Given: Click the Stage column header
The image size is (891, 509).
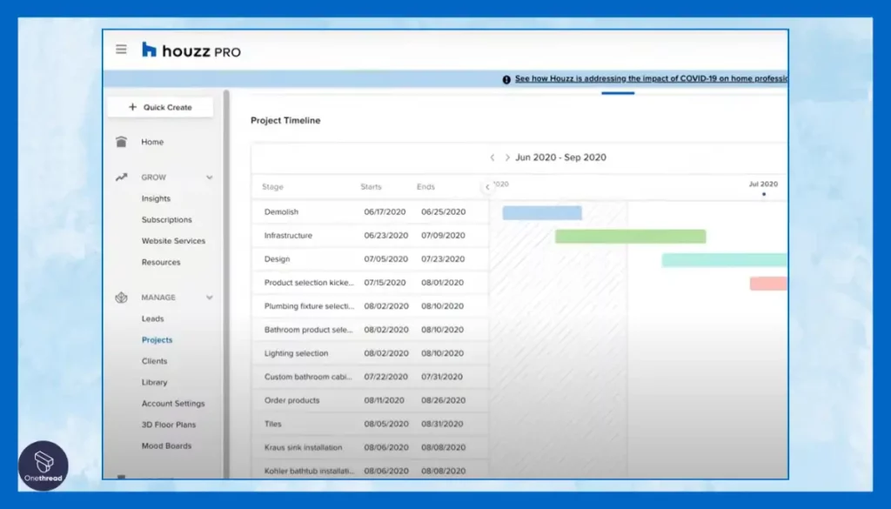Looking at the screenshot, I should pyautogui.click(x=272, y=187).
